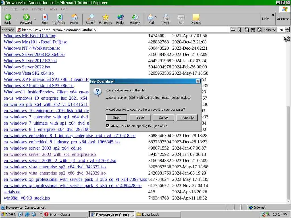This screenshot has height=218, width=291.
Task: Click the green Forward arrow icon
Action: click(x=26, y=17)
